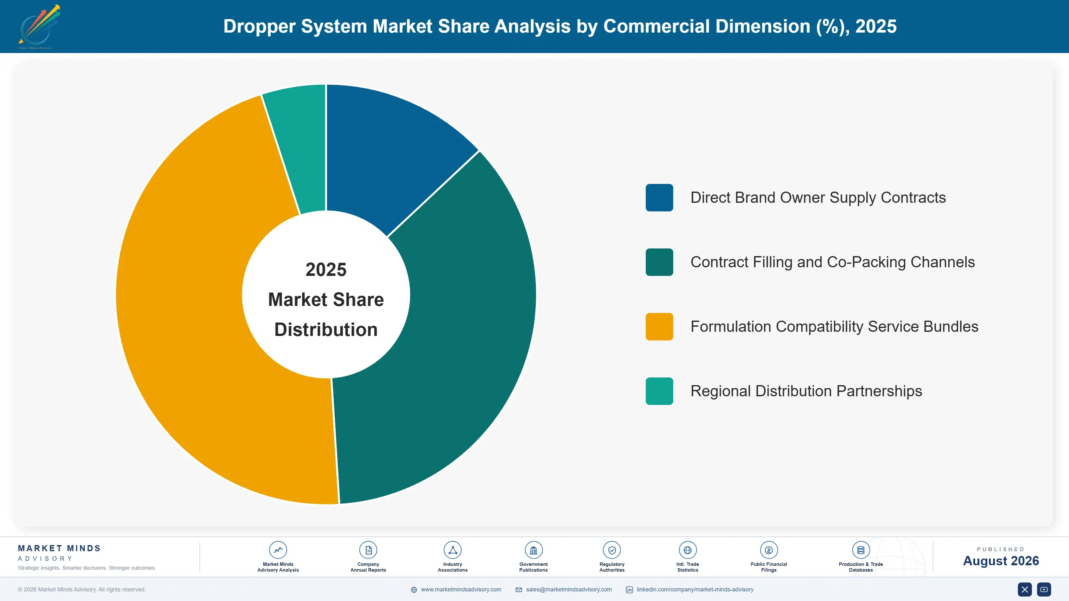Click the 'MARKET MINDS' footer brand name
This screenshot has height=601, width=1069.
coord(59,548)
